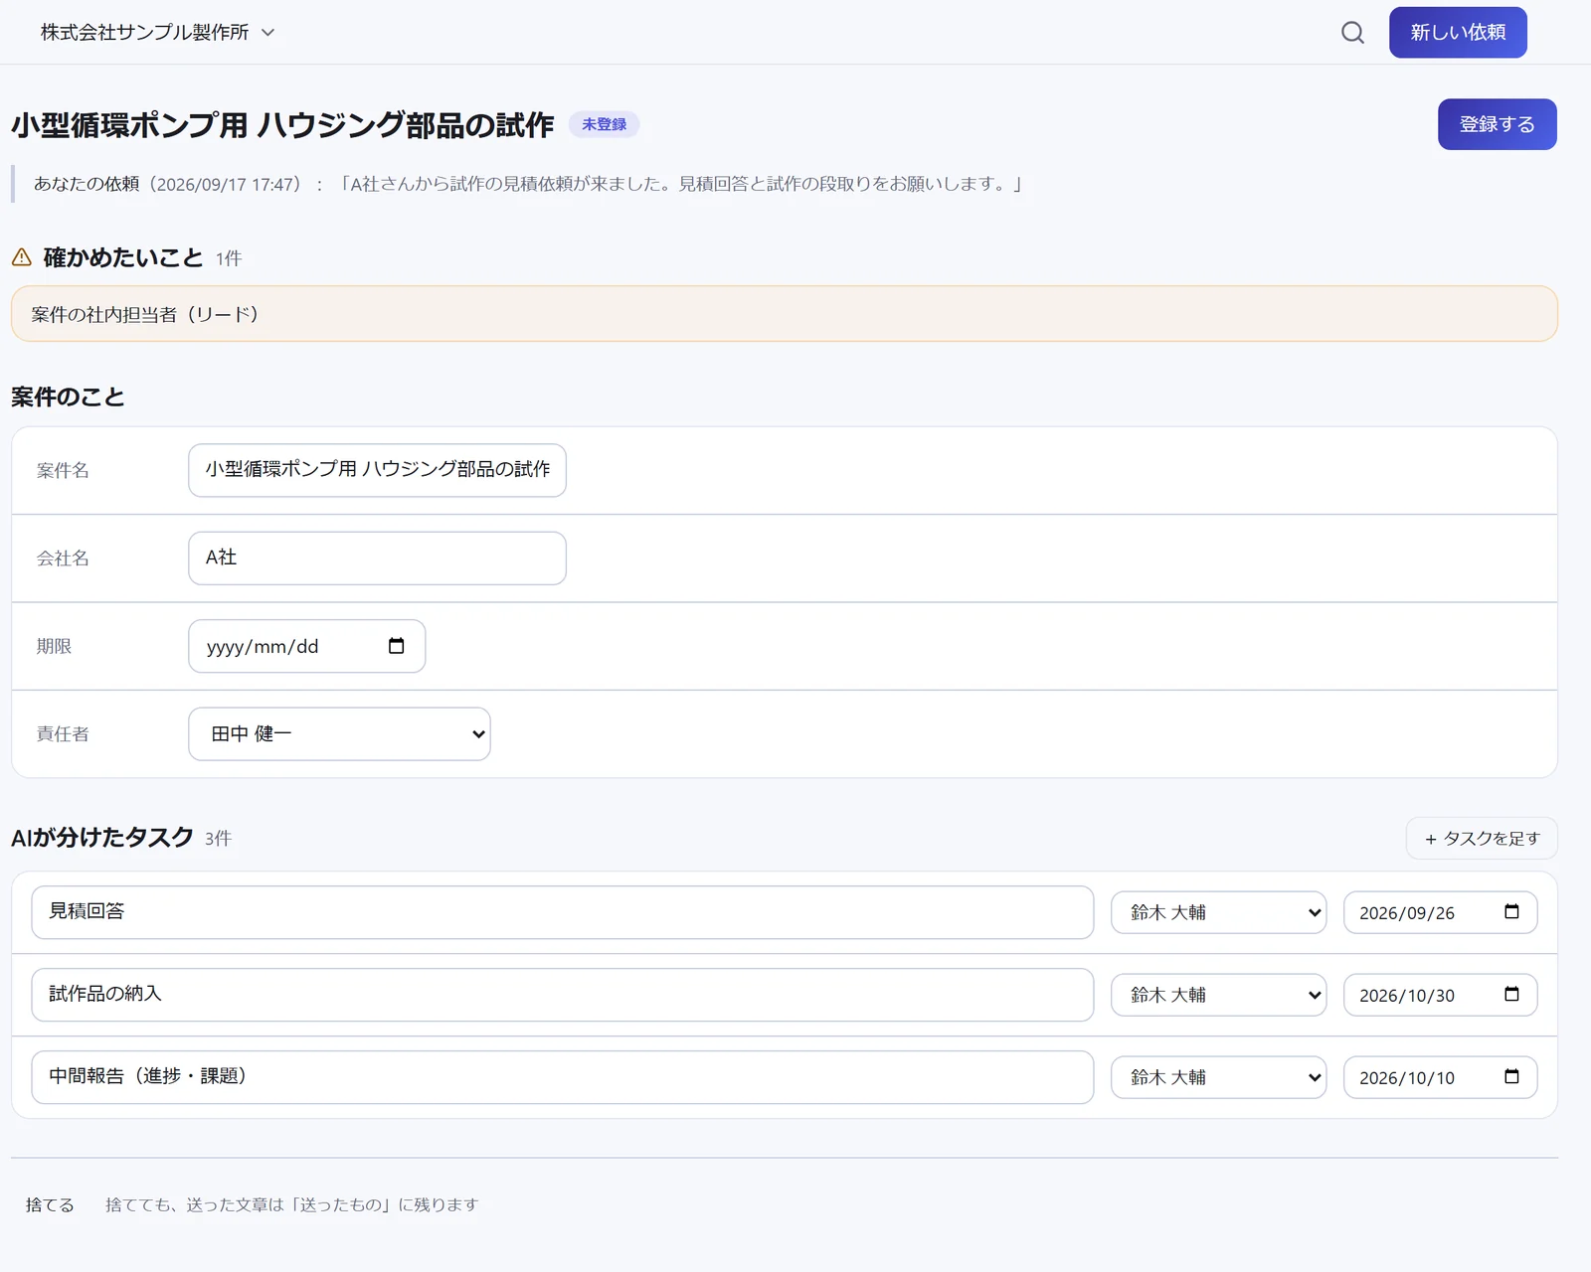Click the 2026/10/30 due date field

click(x=1440, y=995)
